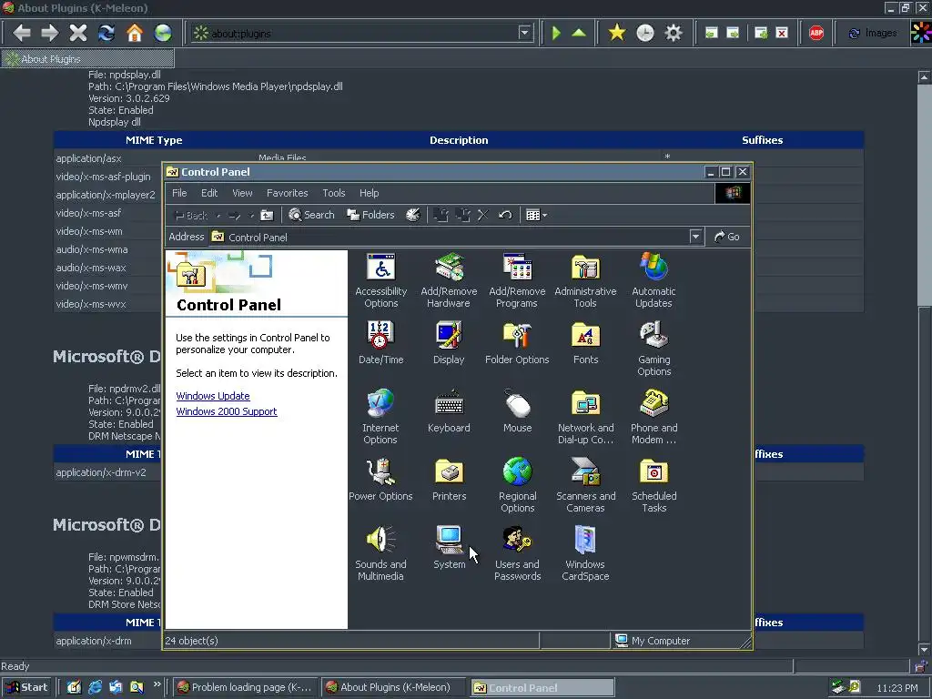Click K-Meleon bookmarks star icon

point(617,33)
